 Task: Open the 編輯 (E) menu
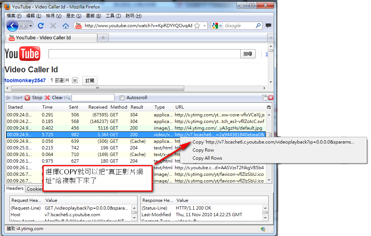(x=34, y=16)
